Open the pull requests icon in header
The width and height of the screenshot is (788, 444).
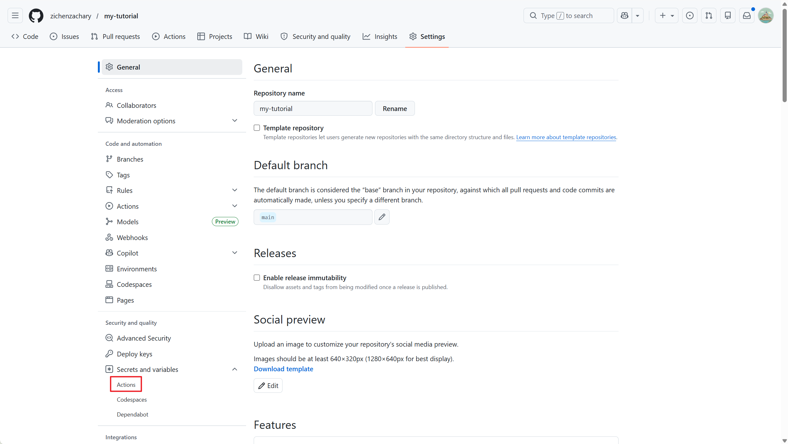click(x=709, y=16)
